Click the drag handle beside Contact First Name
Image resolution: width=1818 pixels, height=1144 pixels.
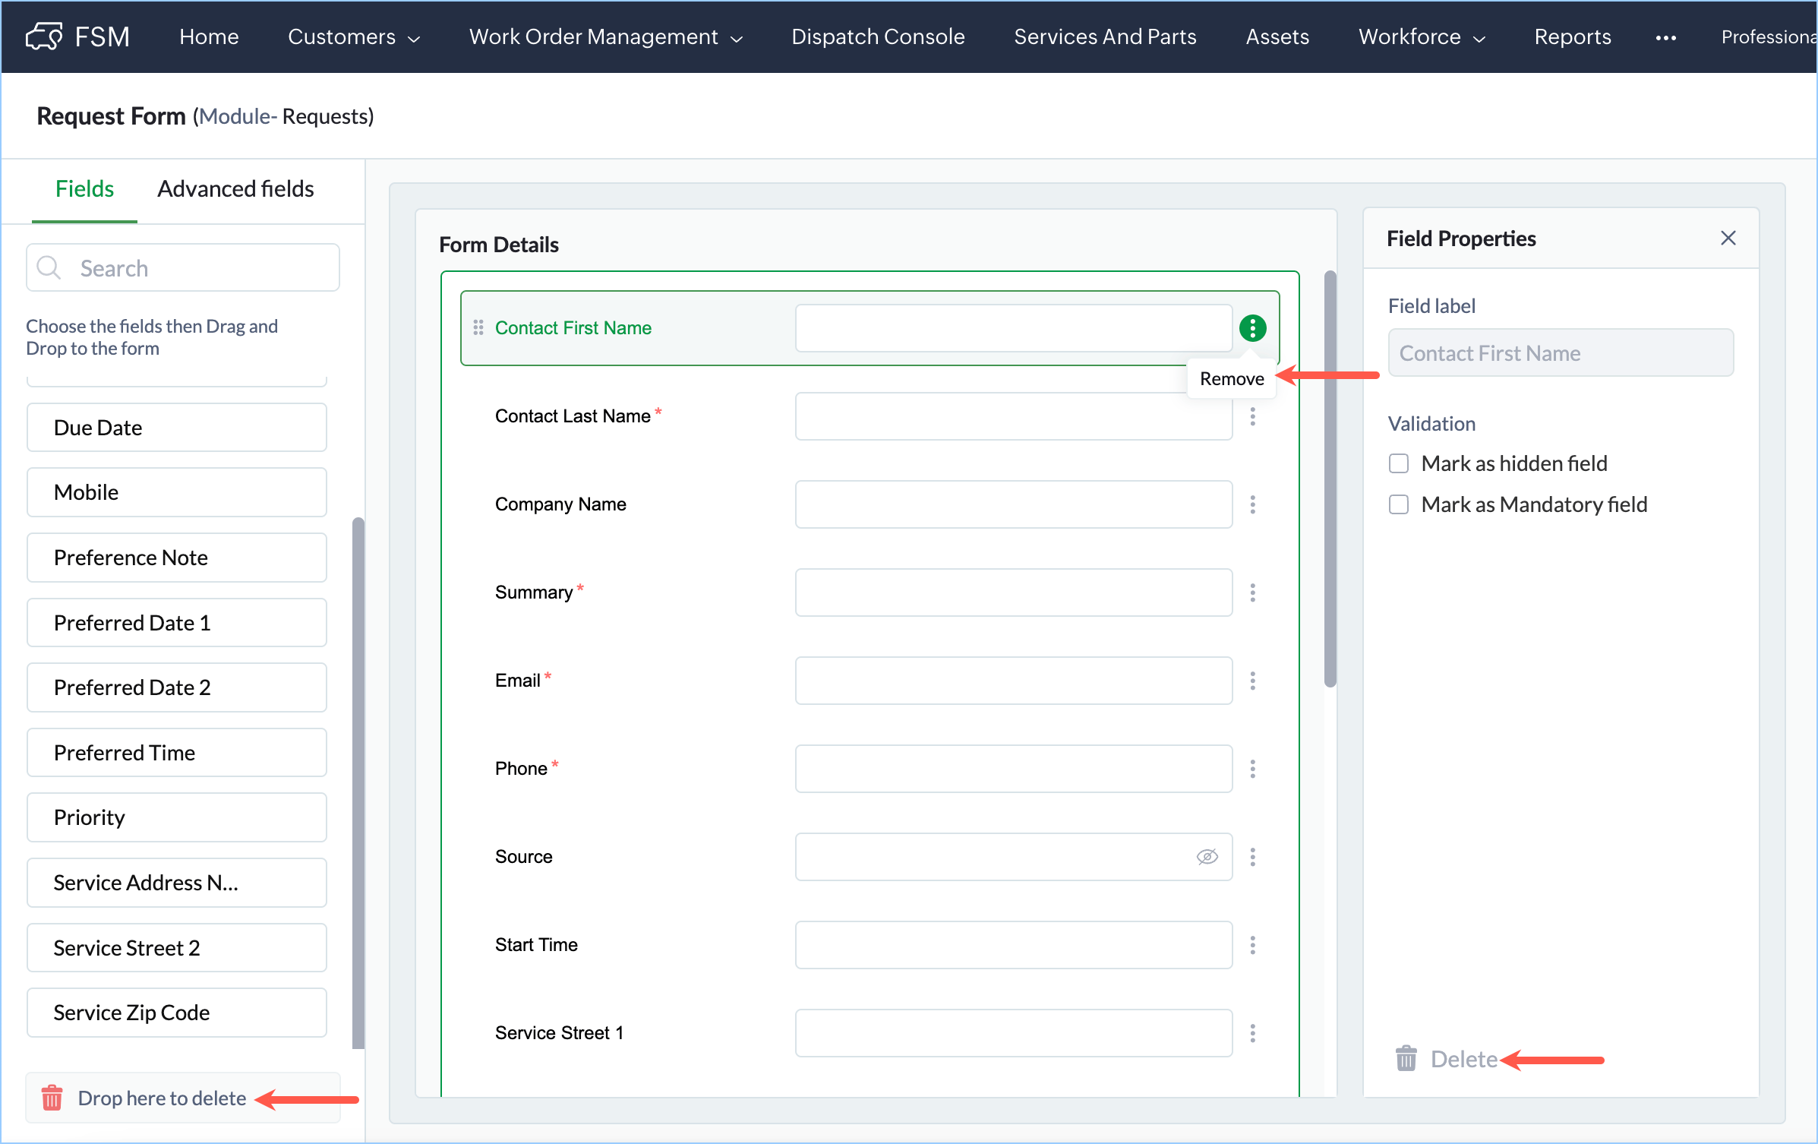(478, 328)
